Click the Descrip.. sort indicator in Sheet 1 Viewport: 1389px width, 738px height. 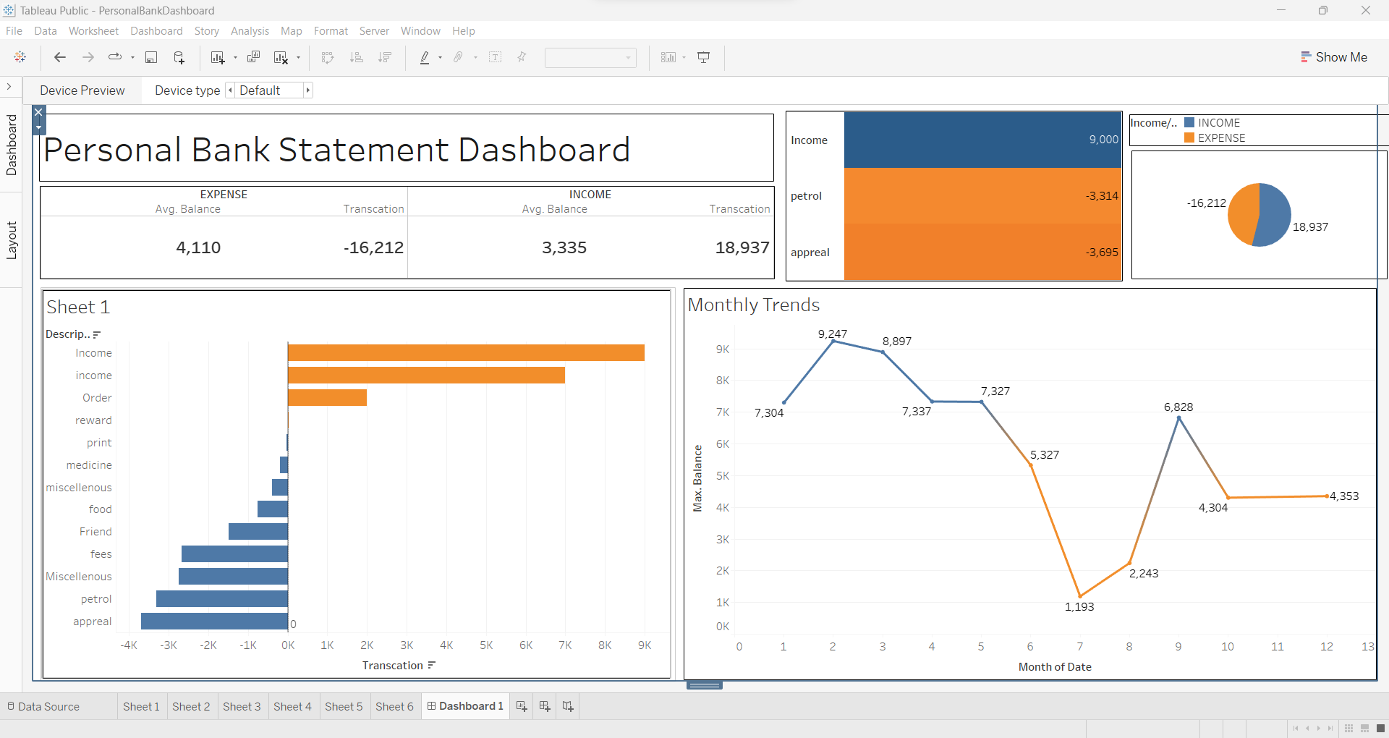[97, 334]
